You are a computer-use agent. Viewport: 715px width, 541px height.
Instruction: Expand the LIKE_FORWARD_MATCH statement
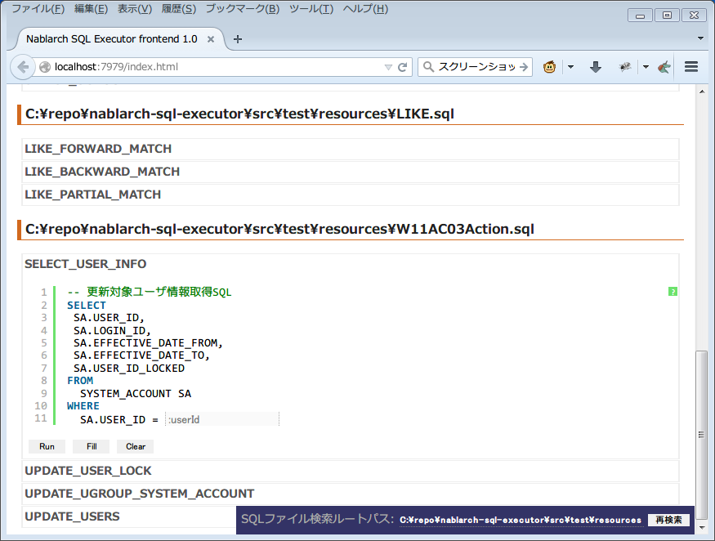tap(98, 149)
